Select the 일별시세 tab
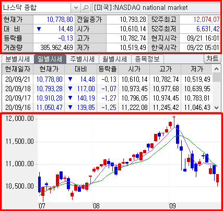 tap(50, 59)
